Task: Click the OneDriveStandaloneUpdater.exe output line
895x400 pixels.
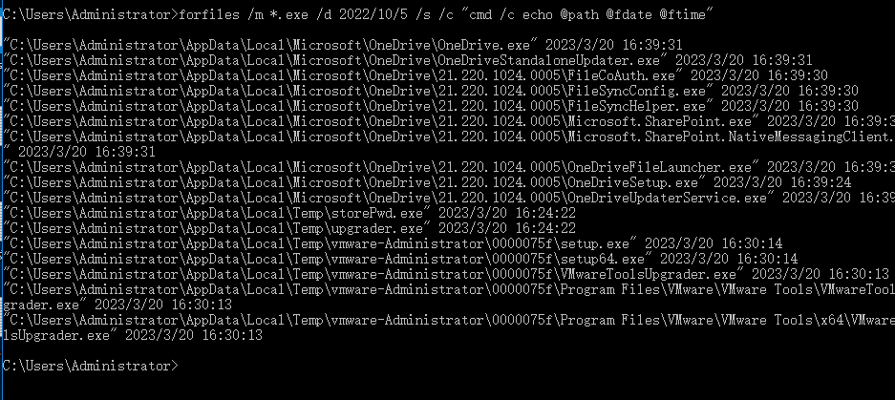Action: click(x=408, y=60)
